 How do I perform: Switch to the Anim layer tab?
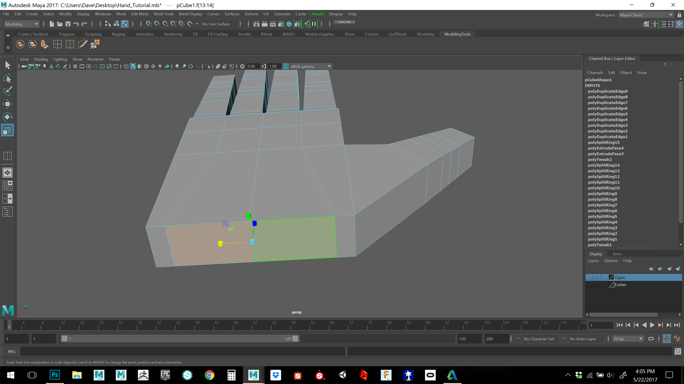[x=617, y=254]
